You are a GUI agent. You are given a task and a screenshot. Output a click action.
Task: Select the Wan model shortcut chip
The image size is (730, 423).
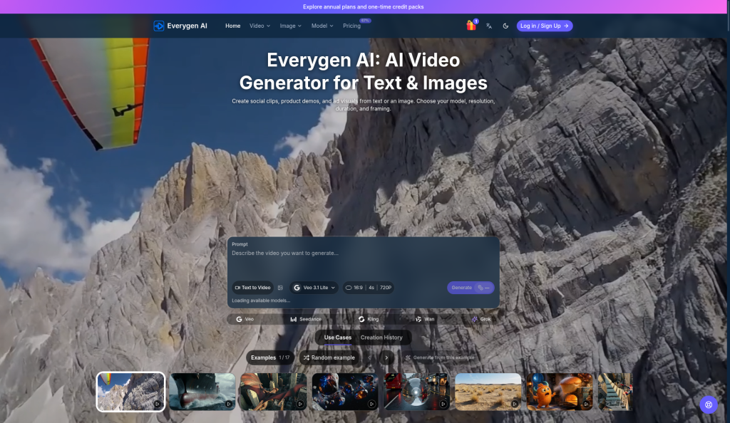pos(425,319)
